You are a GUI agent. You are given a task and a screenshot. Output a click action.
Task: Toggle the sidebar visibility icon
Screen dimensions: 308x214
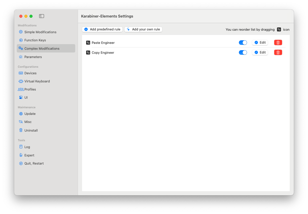[x=42, y=16]
